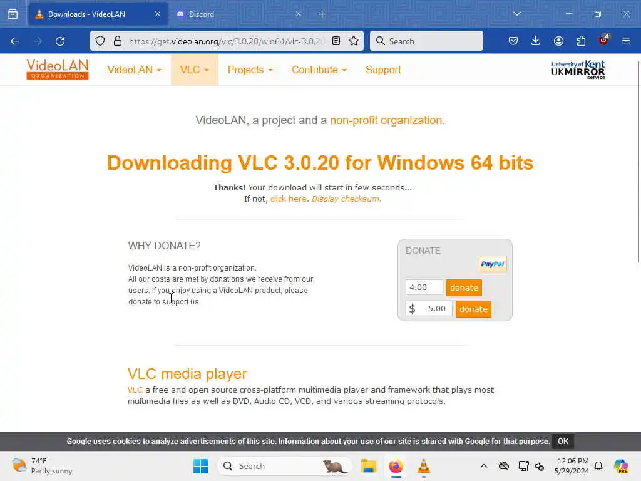The height and width of the screenshot is (481, 641).
Task: Click the VLC media player heading
Action: click(187, 374)
